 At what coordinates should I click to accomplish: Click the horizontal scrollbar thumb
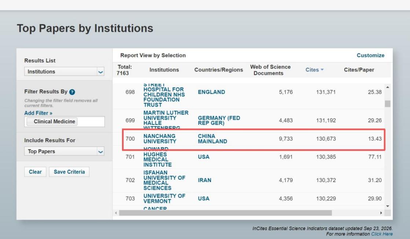[x=225, y=213]
